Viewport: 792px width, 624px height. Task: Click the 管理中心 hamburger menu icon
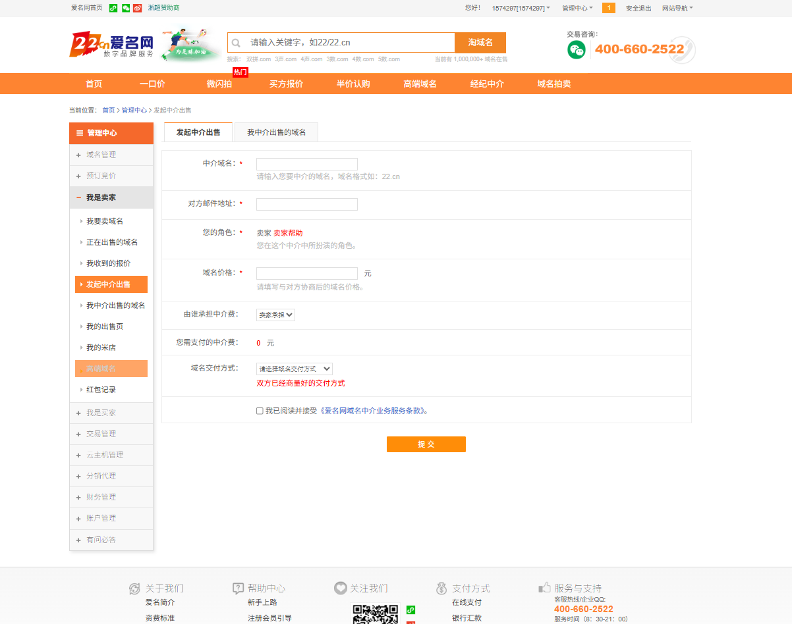[x=80, y=133]
